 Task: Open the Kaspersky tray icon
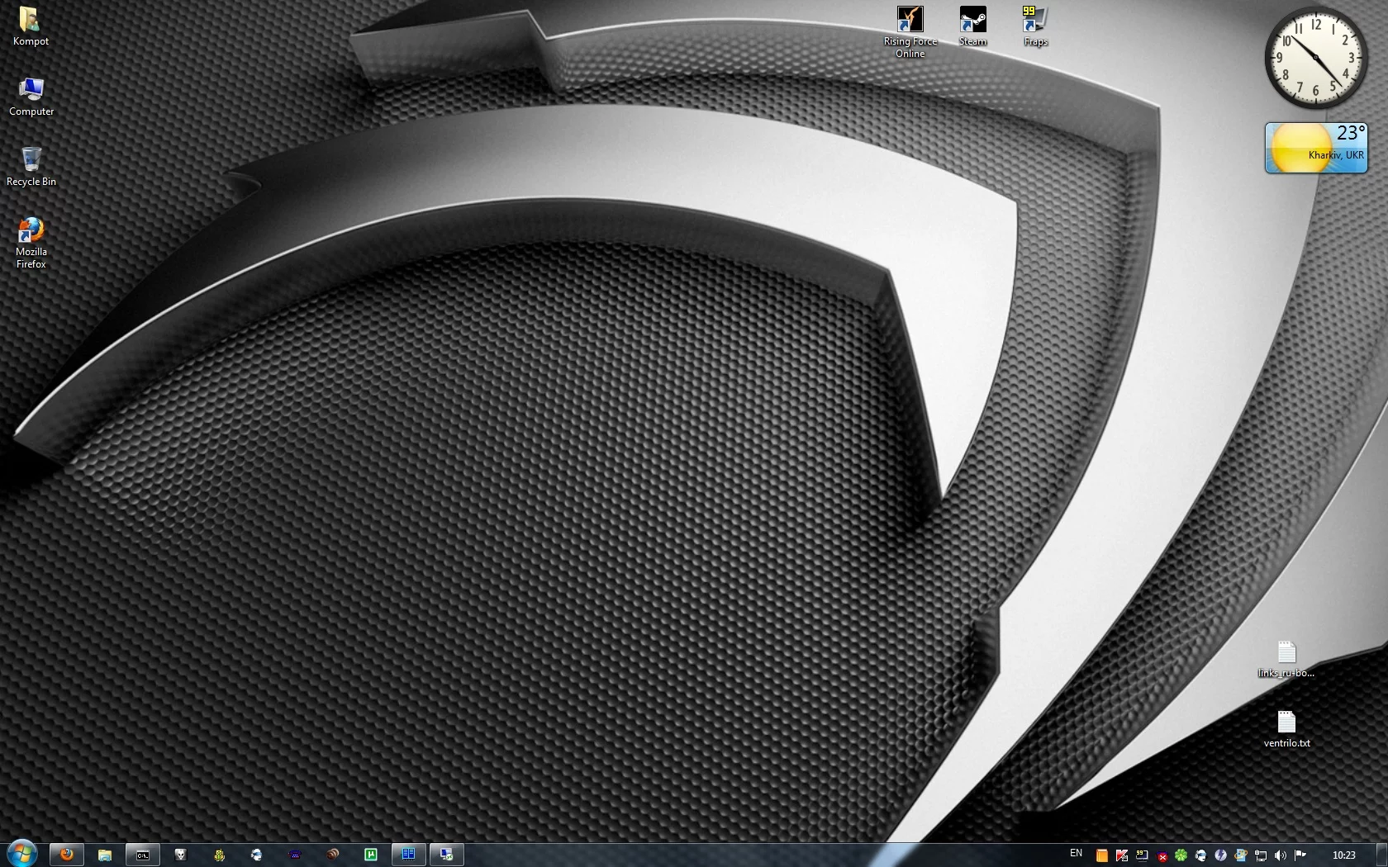pyautogui.click(x=1122, y=855)
